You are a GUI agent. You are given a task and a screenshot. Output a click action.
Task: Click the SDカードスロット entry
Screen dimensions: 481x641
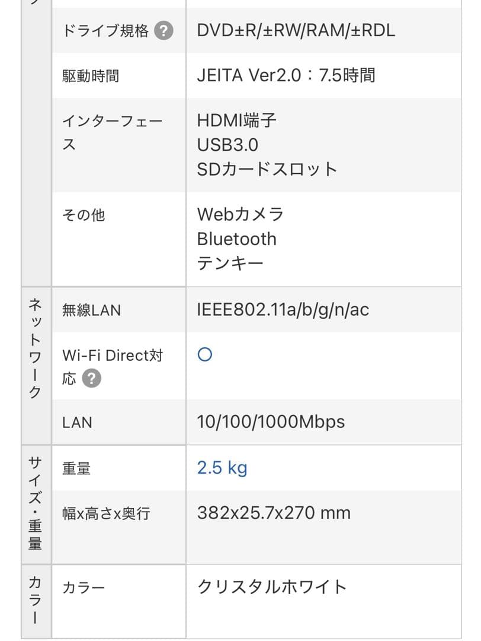point(266,168)
